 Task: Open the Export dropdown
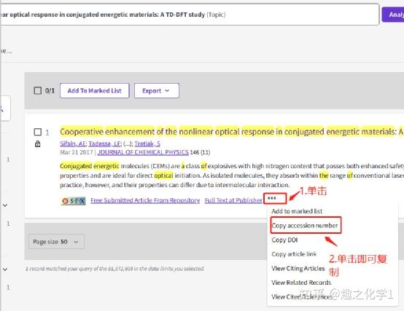[156, 90]
